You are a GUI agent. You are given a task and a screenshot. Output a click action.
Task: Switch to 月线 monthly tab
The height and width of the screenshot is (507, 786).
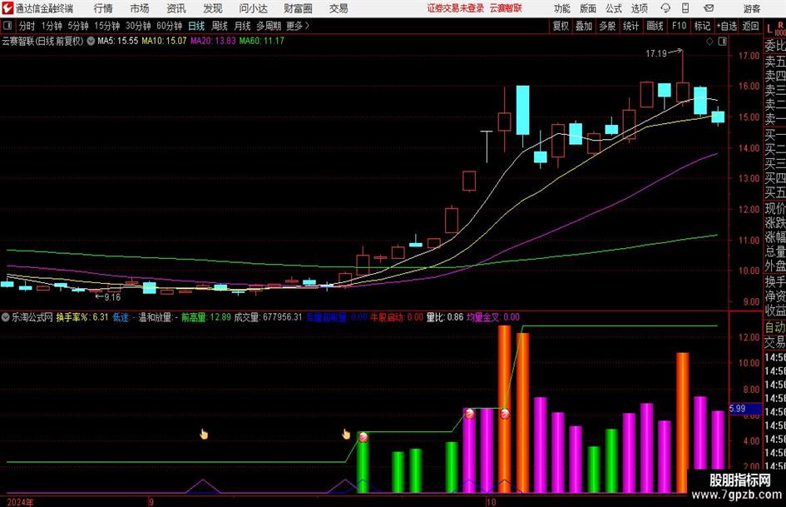point(242,26)
